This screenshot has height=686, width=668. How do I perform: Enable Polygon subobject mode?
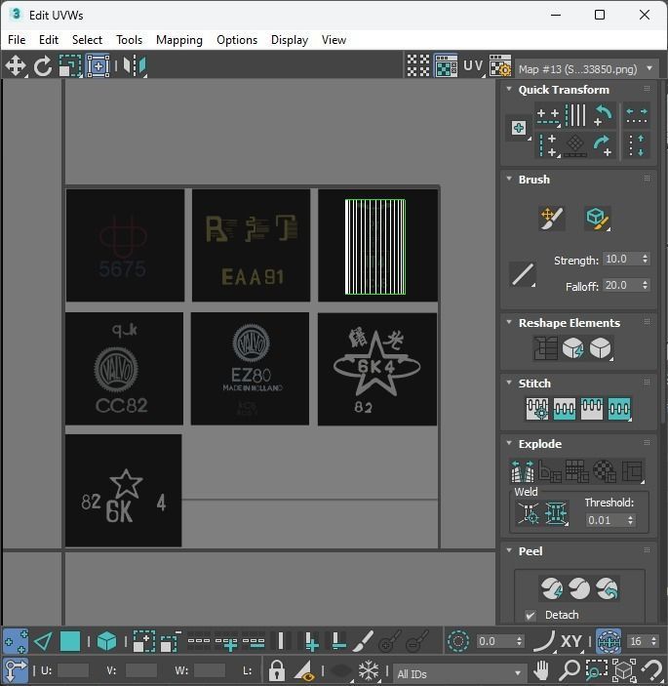pyautogui.click(x=70, y=641)
